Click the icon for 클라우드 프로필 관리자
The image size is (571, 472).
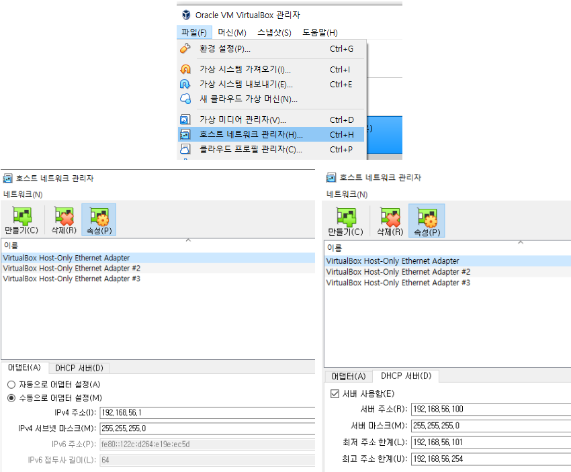click(185, 149)
